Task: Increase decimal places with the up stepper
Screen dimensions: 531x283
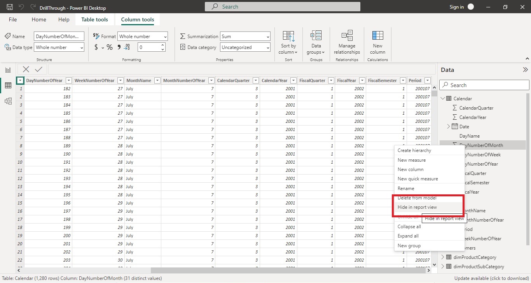Action: 162,45
